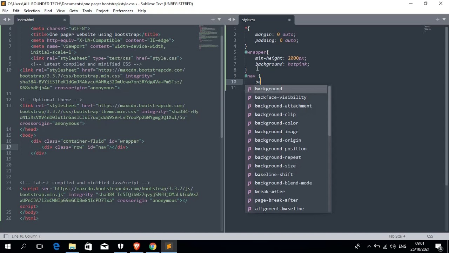Viewport: 449px width, 253px height.
Task: Open File Explorer from taskbar
Action: pyautogui.click(x=72, y=247)
